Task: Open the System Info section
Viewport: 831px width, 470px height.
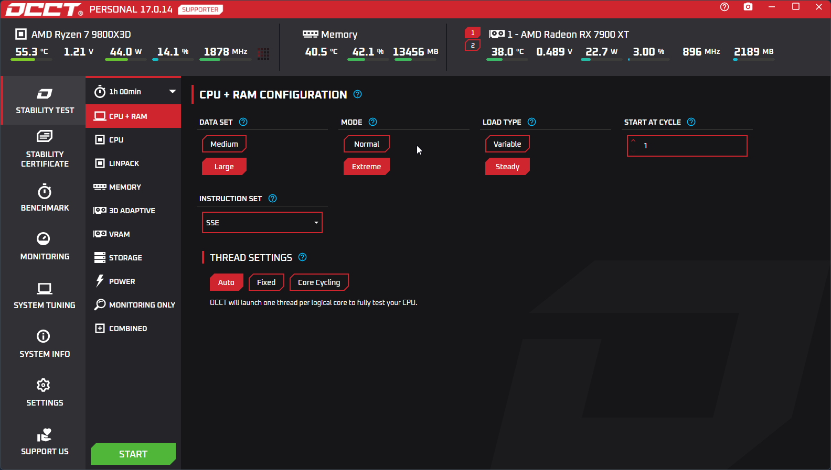Action: coord(44,344)
